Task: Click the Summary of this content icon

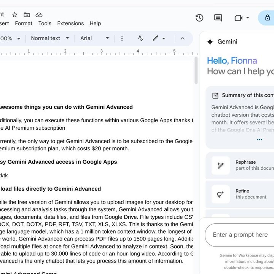Action: 215,96
